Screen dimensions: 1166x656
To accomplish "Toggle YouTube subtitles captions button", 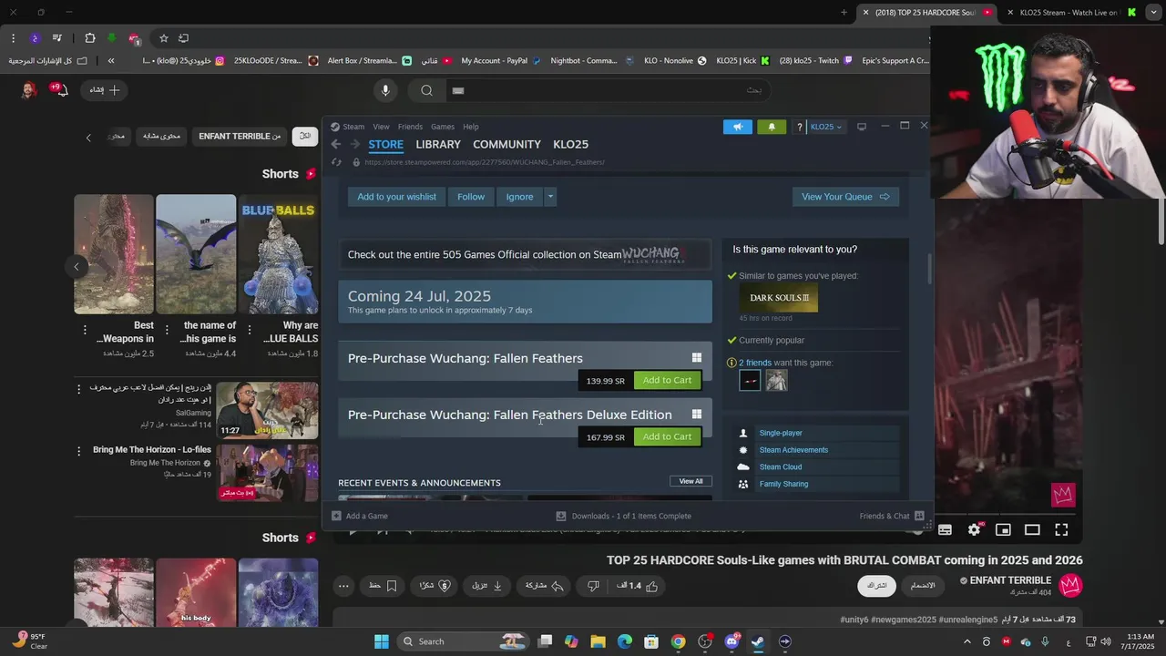I will (945, 529).
